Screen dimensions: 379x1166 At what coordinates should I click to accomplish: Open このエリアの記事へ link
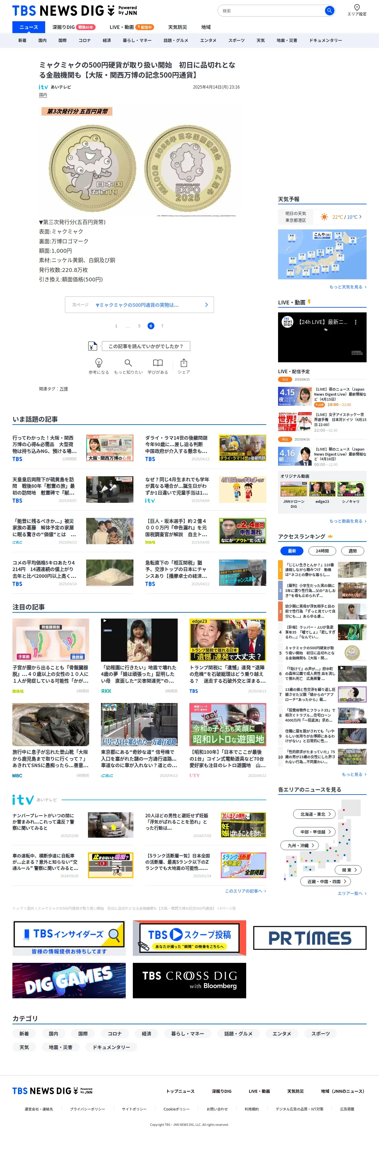(246, 891)
